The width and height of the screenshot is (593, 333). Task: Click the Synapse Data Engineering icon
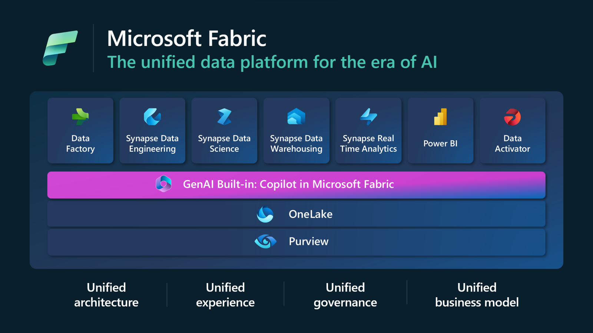[x=152, y=117]
